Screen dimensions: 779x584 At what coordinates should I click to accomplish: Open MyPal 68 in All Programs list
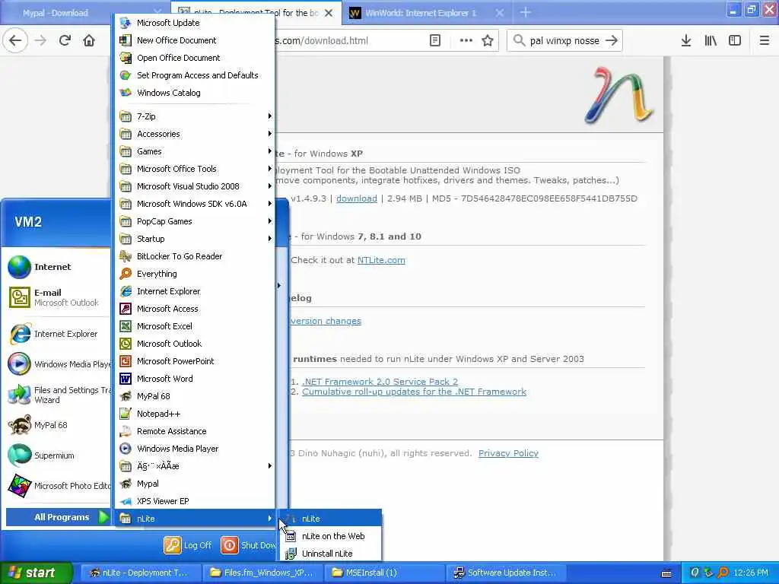(195, 395)
